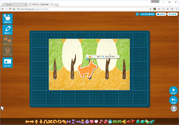
Task: Select the orange dog character on canvas
Action: coord(87,69)
